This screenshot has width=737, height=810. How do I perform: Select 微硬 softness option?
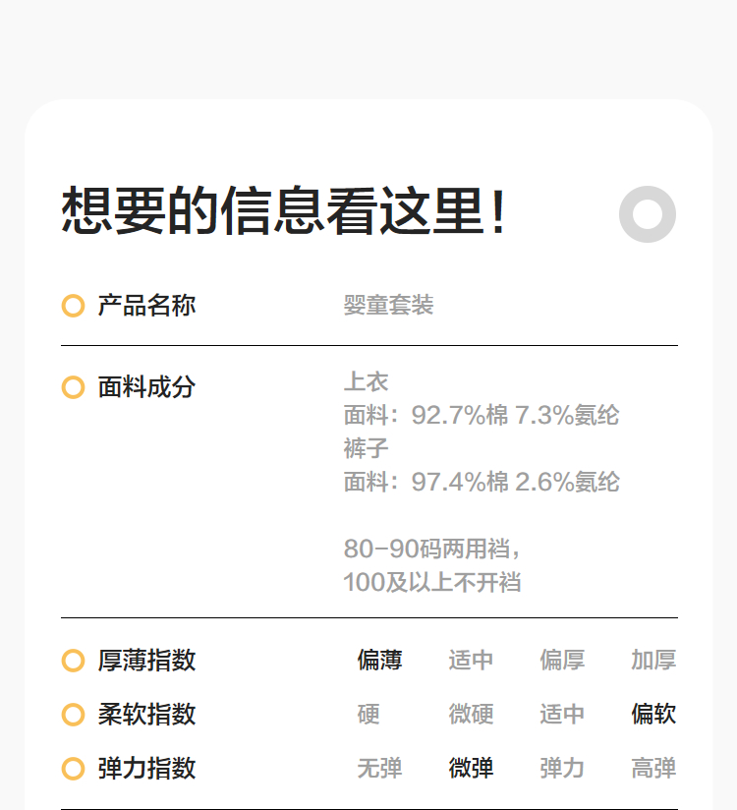472,715
